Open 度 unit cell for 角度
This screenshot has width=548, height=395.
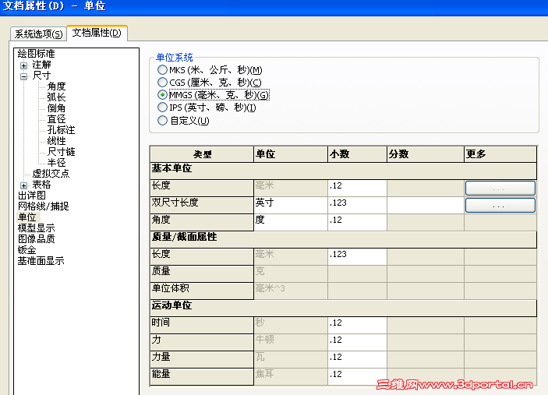tap(291, 222)
